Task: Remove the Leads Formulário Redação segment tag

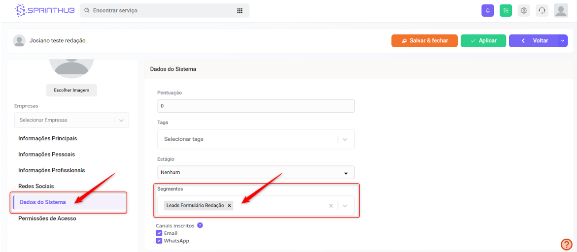Action: [229, 205]
